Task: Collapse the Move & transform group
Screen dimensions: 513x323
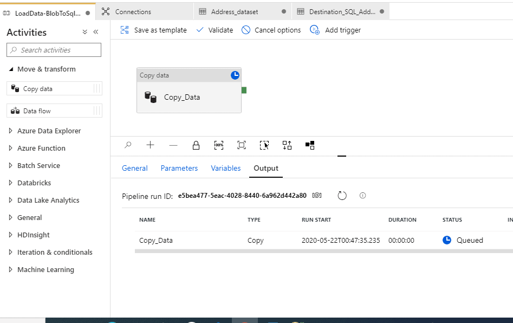Action: [11, 69]
